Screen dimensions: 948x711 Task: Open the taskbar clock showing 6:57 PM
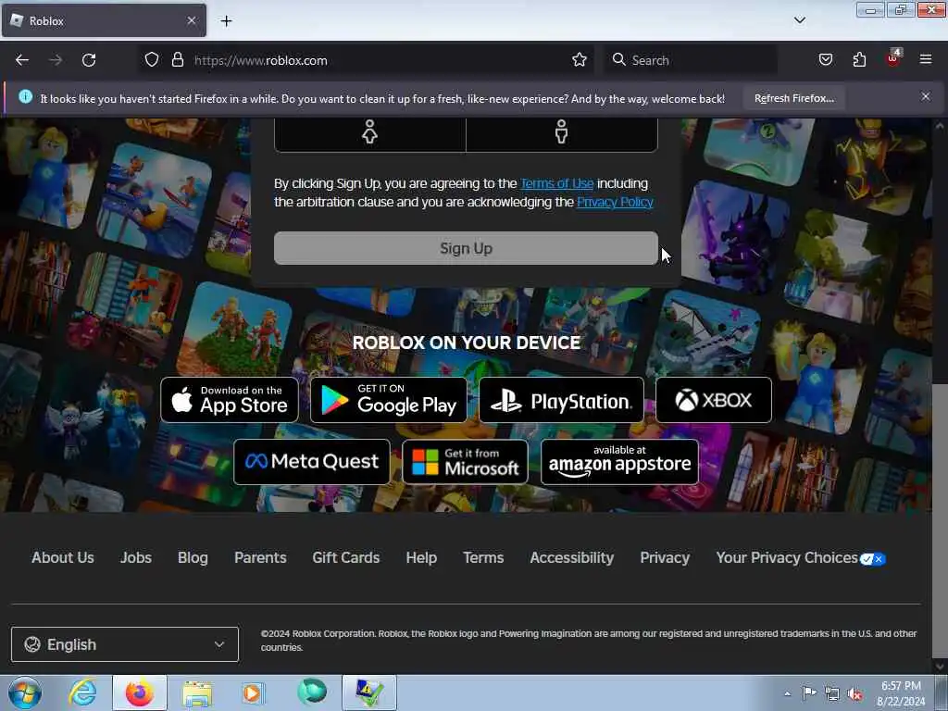pyautogui.click(x=901, y=693)
